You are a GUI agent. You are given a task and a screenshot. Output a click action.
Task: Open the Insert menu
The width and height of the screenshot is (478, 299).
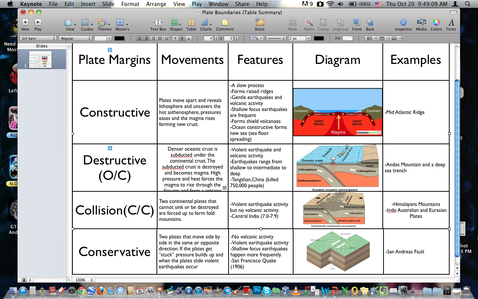pos(88,4)
